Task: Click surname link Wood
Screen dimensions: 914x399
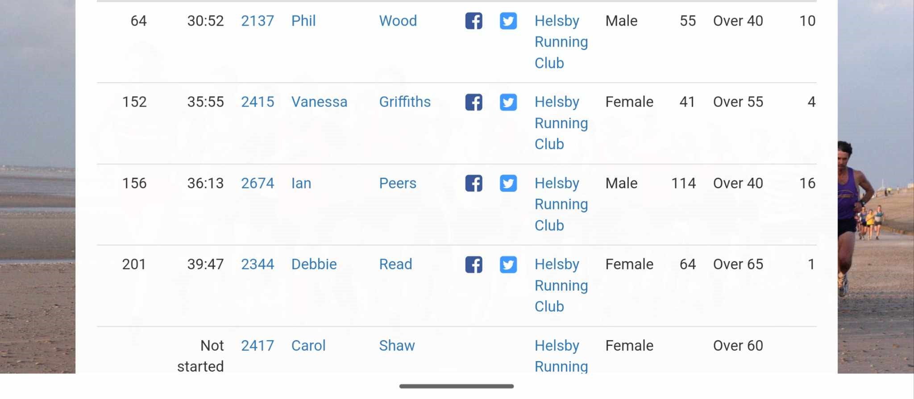Action: tap(398, 21)
